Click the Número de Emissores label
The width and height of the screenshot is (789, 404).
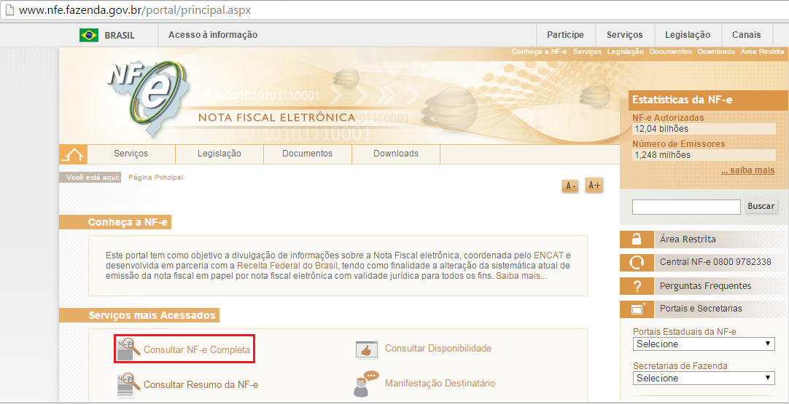[679, 143]
